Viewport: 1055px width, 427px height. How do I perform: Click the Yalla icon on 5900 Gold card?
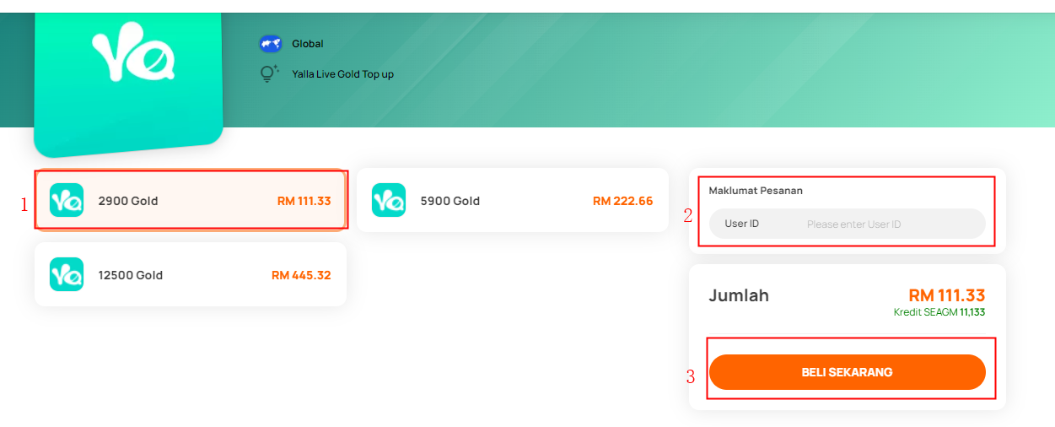(389, 201)
